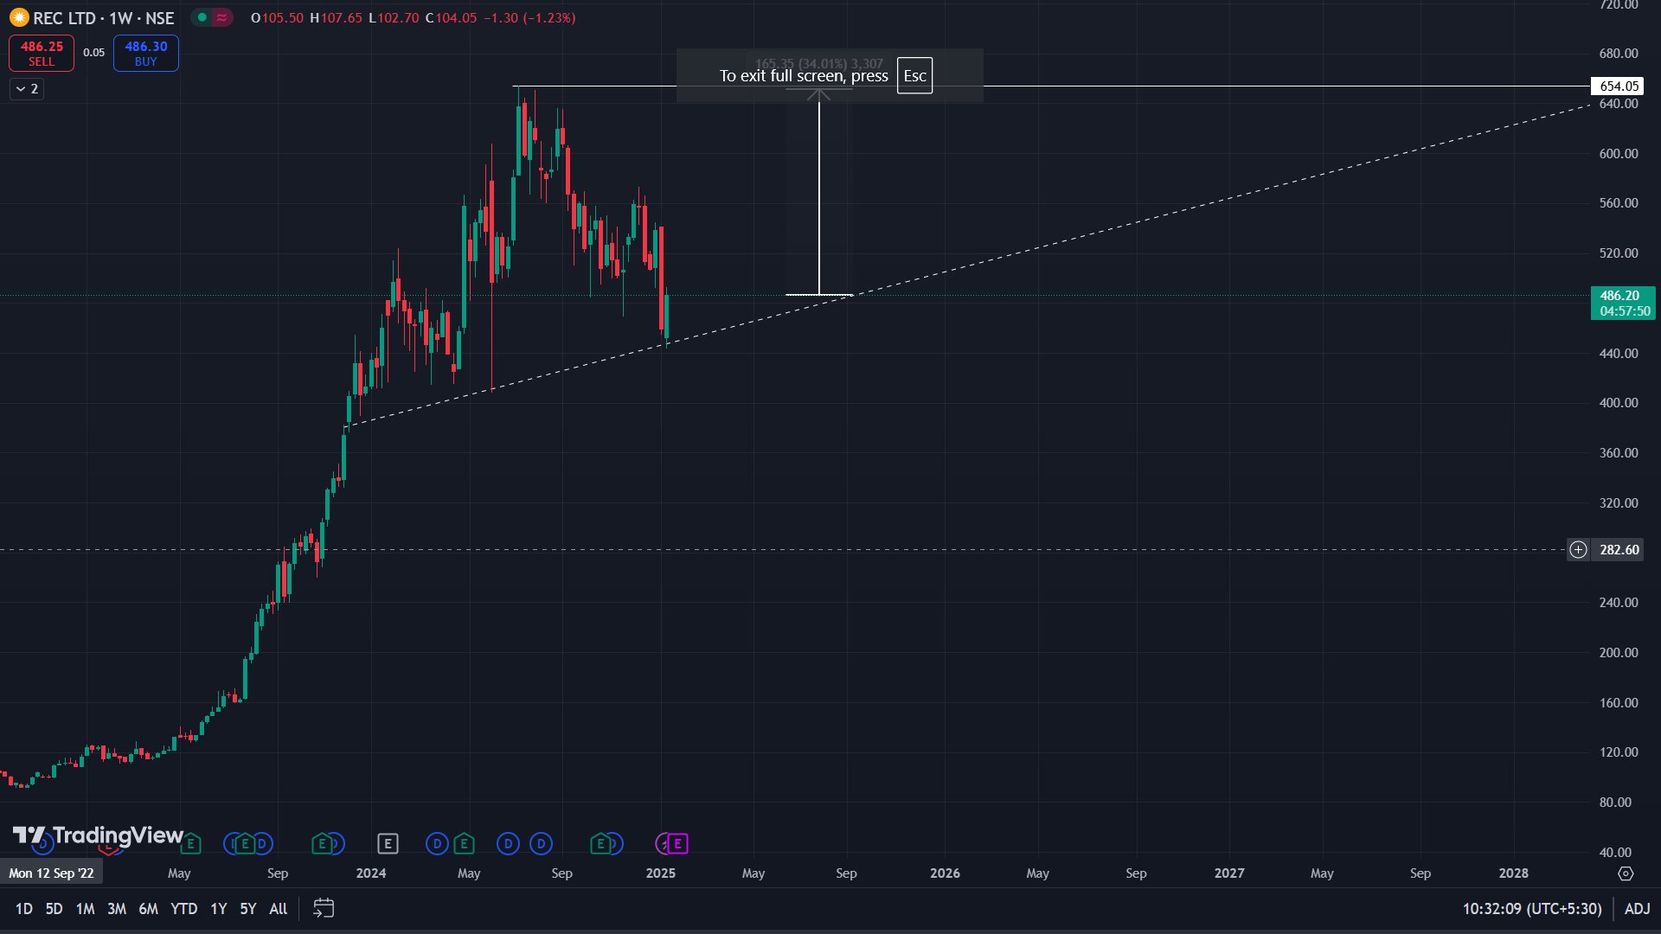This screenshot has height=934, width=1661.
Task: Open timezone menu showing UTC+5:30
Action: click(1531, 908)
